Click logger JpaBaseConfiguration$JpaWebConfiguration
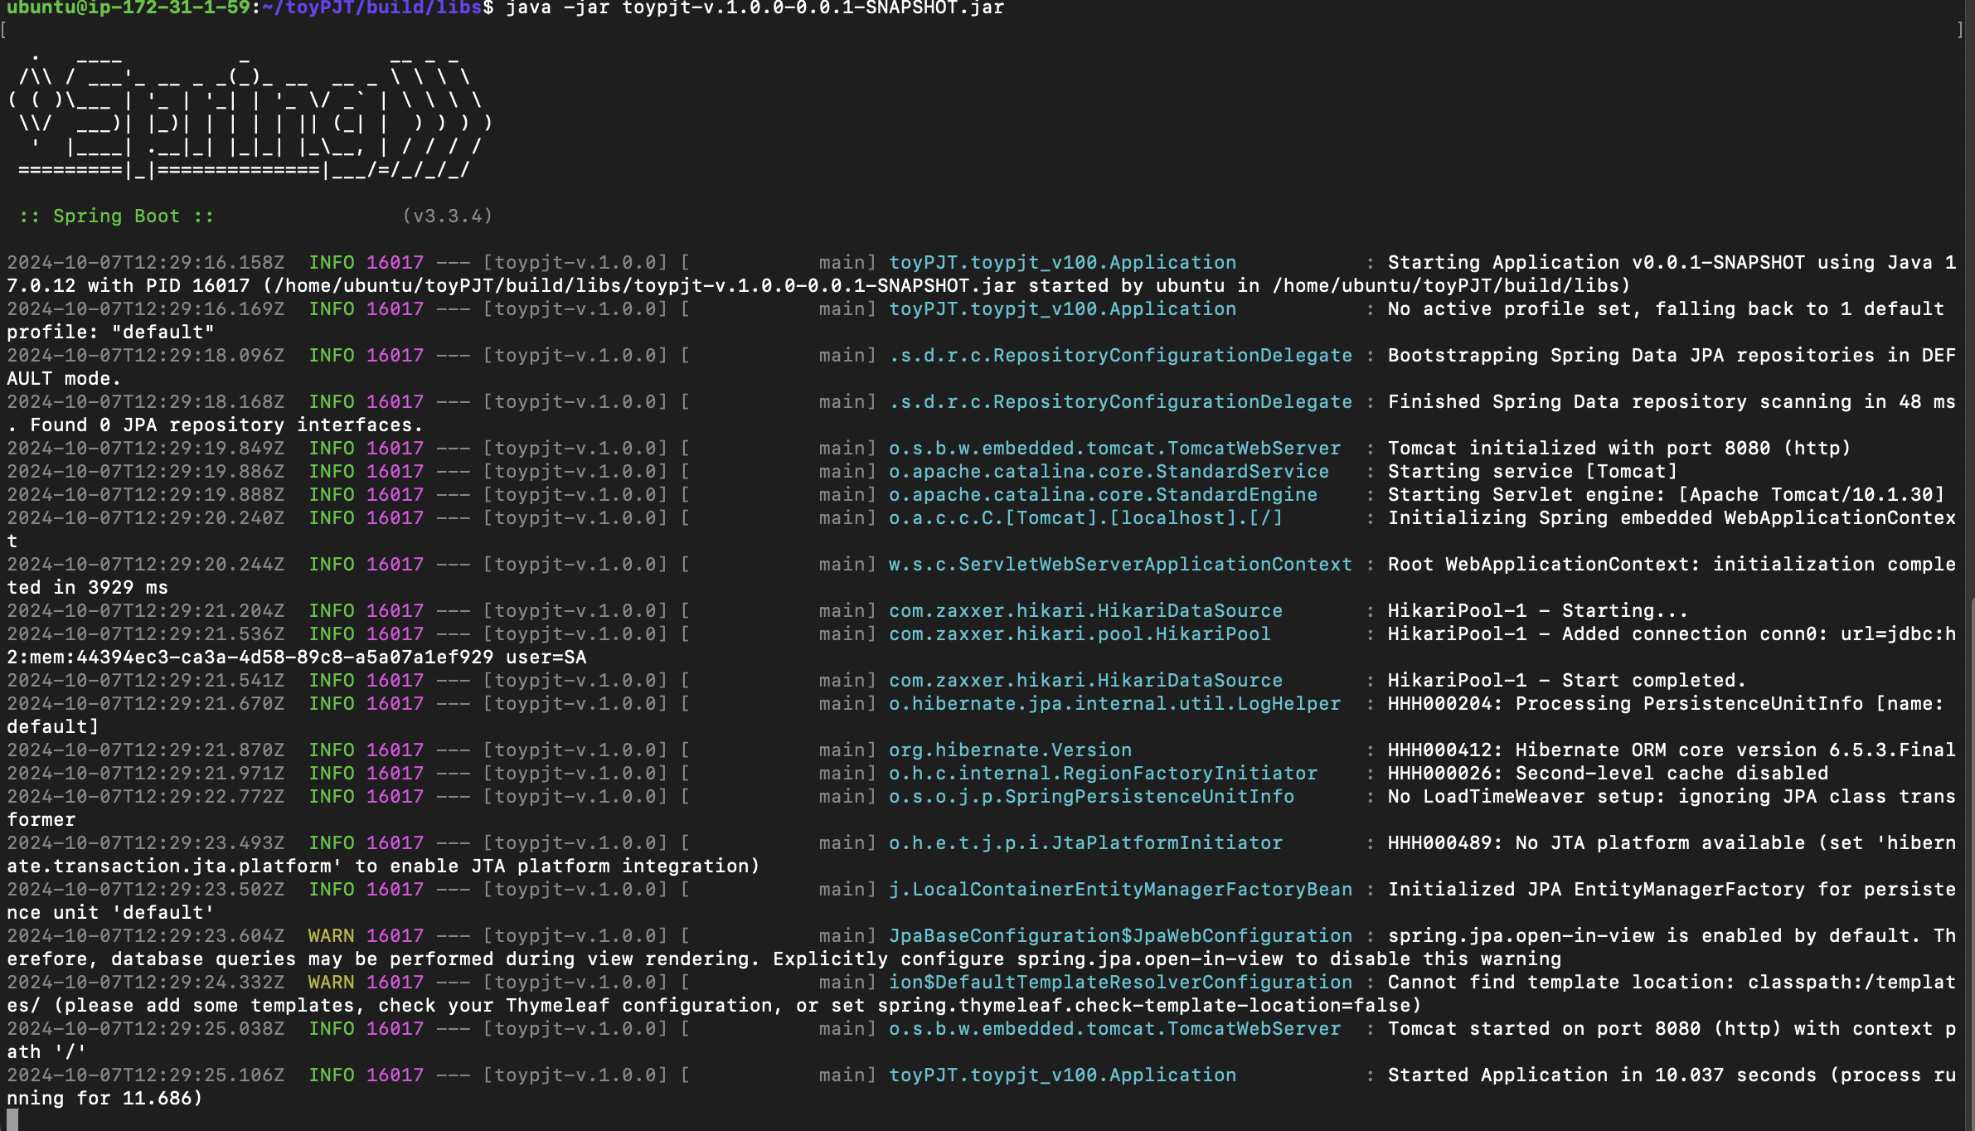 pyautogui.click(x=1120, y=936)
